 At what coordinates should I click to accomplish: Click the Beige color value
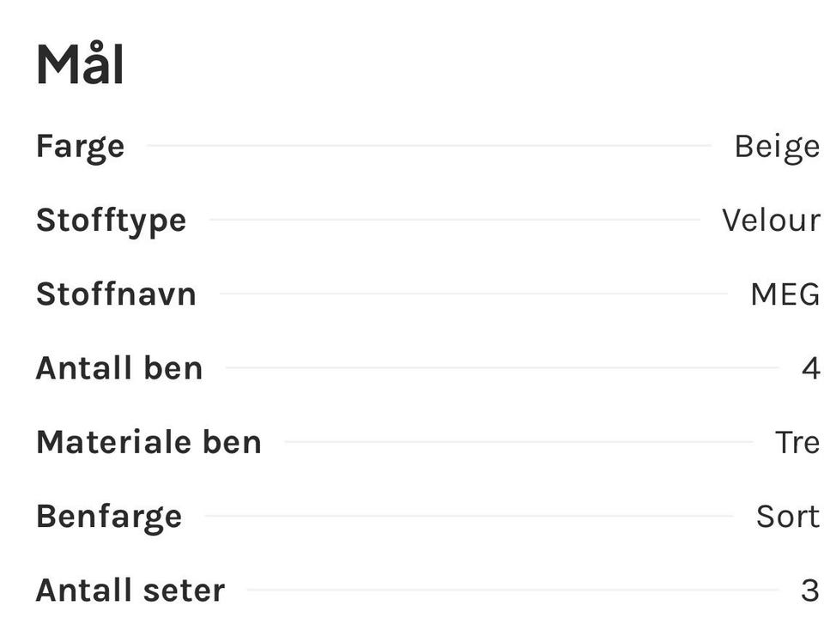pos(777,147)
